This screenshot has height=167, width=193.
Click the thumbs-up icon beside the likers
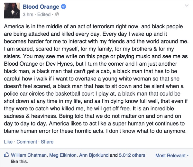(6, 154)
